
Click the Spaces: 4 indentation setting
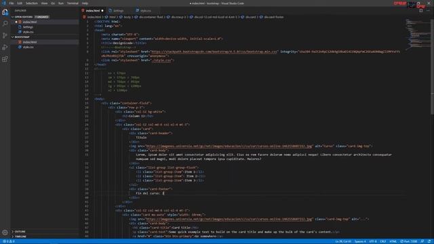[x=360, y=241]
